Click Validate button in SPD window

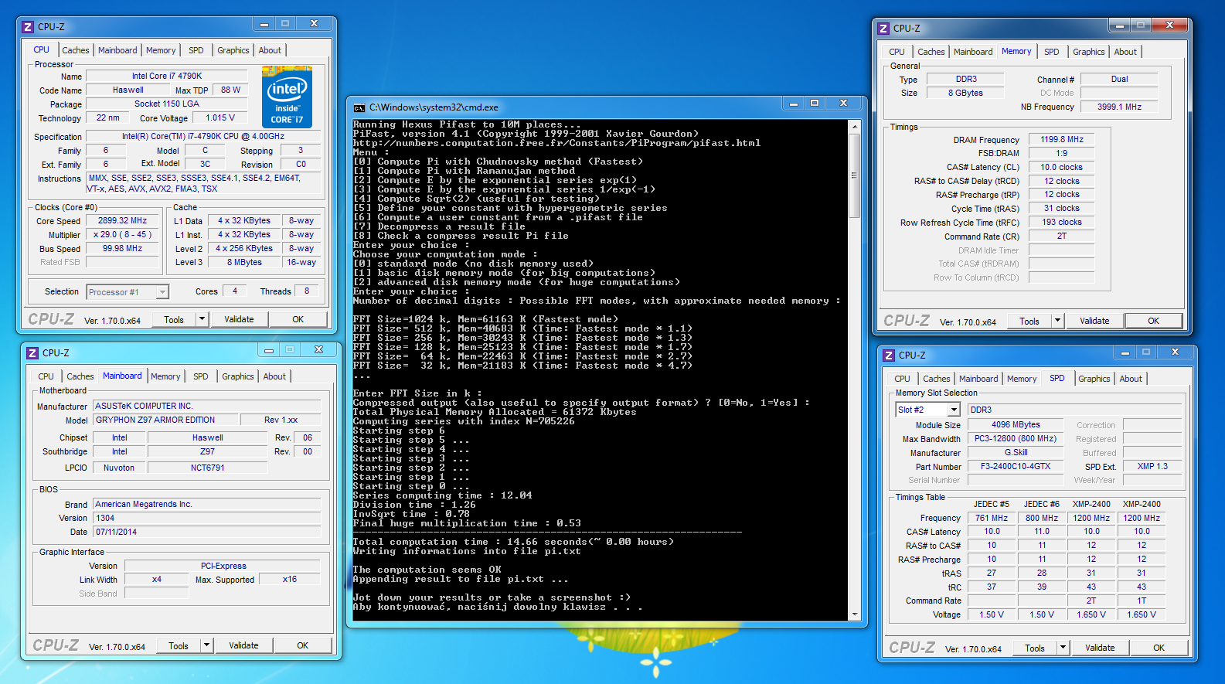click(1100, 648)
